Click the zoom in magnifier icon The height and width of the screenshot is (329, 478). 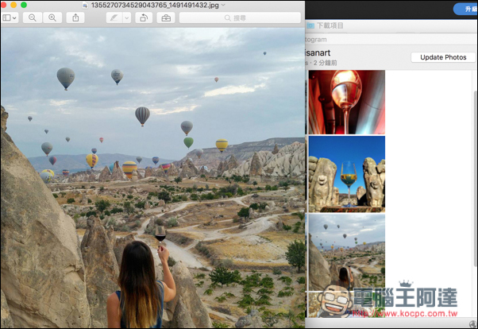point(52,17)
